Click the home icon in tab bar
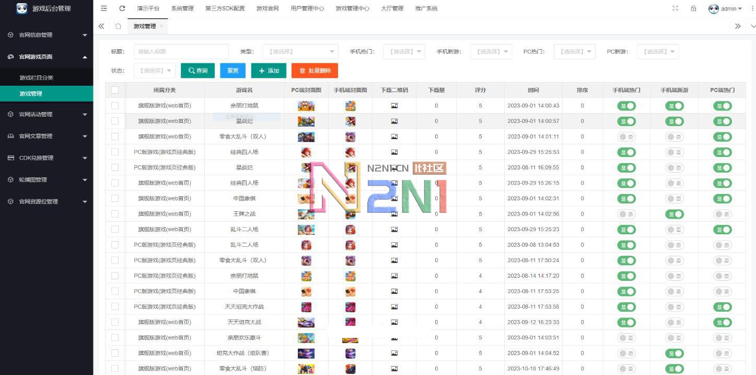 (118, 26)
